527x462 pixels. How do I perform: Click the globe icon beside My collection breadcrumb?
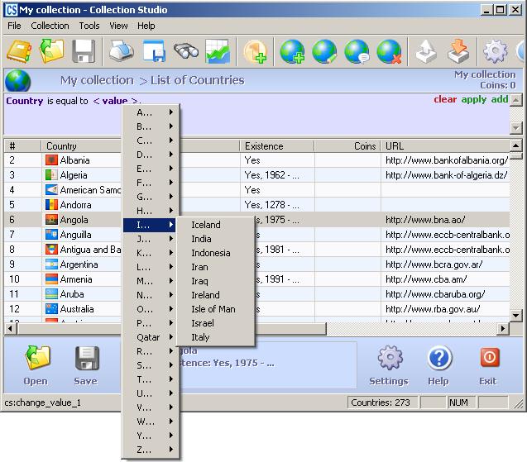pyautogui.click(x=18, y=81)
